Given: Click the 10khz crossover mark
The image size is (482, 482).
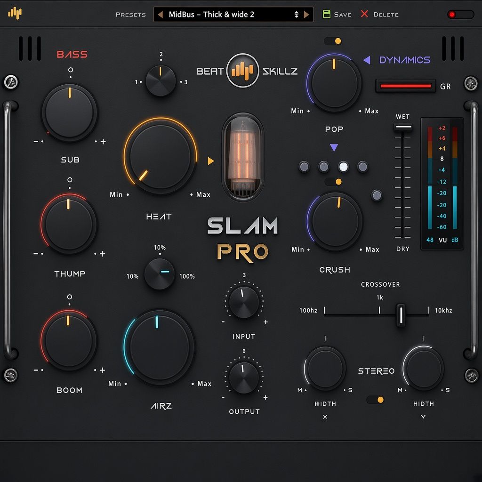Looking at the screenshot, I should [x=443, y=311].
